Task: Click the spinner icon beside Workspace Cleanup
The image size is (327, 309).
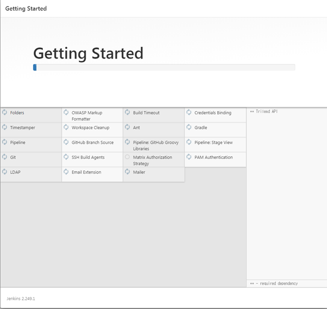Action: pyautogui.click(x=66, y=127)
